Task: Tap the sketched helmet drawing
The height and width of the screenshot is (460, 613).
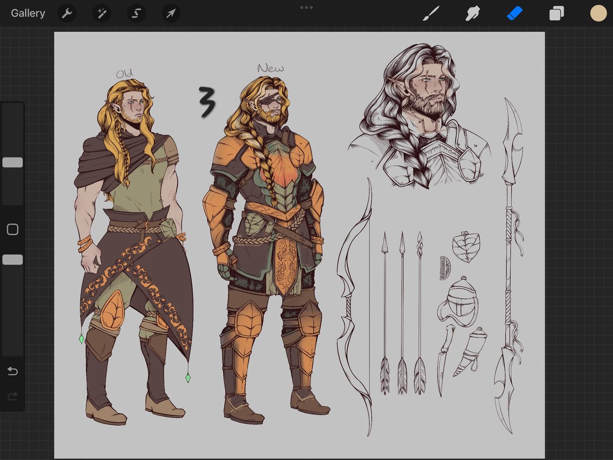Action: click(458, 302)
